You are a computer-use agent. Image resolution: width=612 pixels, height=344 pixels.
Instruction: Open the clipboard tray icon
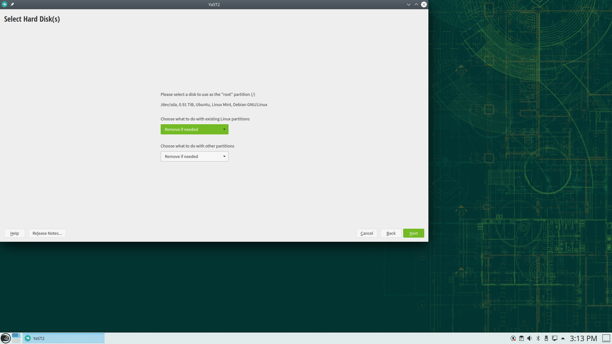(521, 338)
